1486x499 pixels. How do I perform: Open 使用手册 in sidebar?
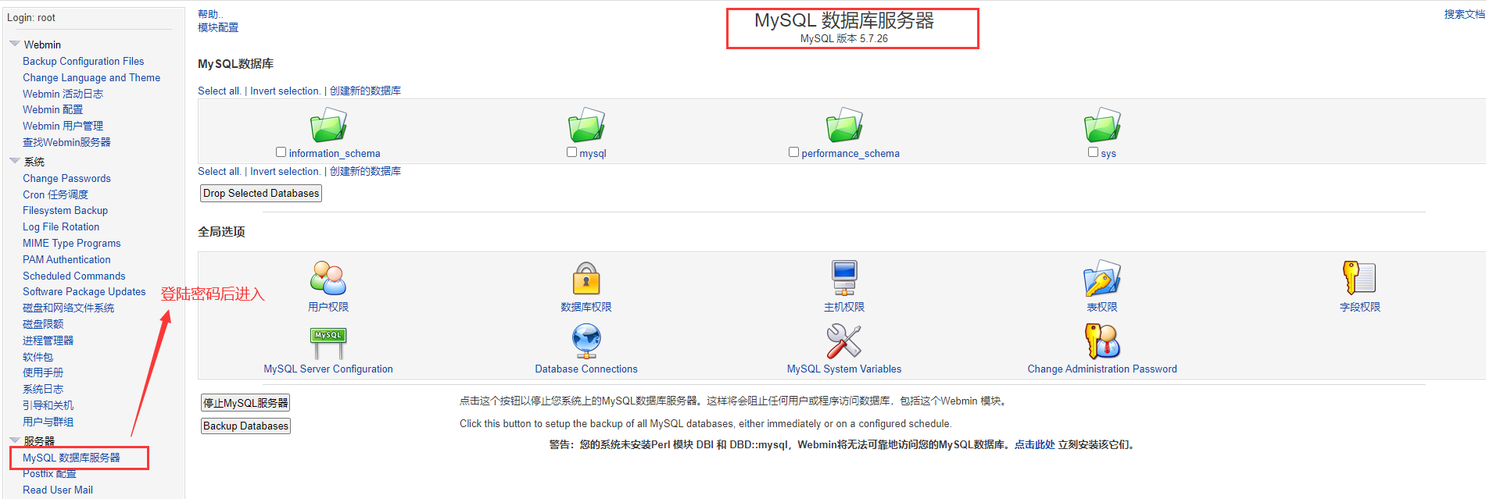click(43, 372)
